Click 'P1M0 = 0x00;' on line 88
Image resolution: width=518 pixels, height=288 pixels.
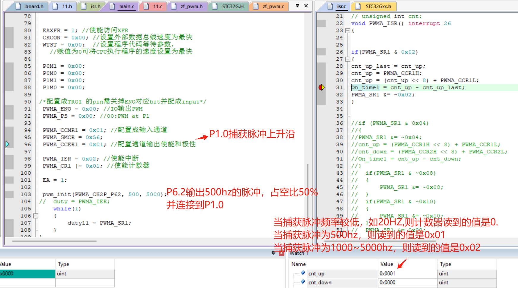pos(64,88)
